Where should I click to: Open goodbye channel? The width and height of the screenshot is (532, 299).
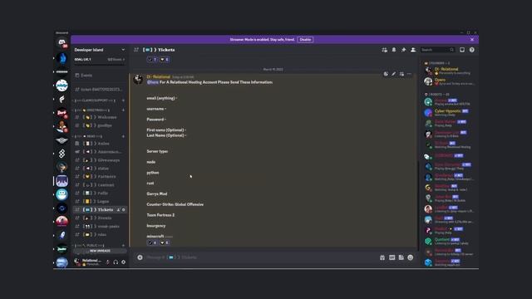pyautogui.click(x=100, y=125)
